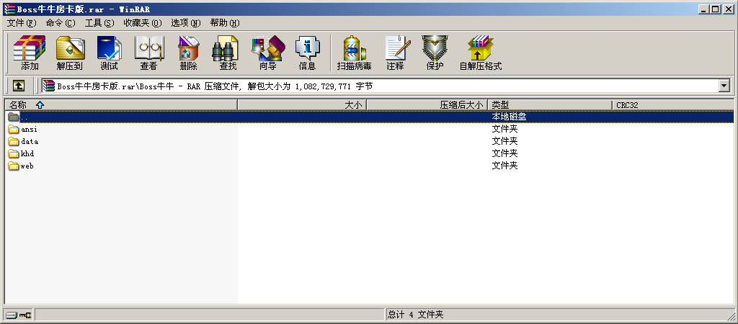Click the 解压到 (Extract To) icon

click(70, 53)
